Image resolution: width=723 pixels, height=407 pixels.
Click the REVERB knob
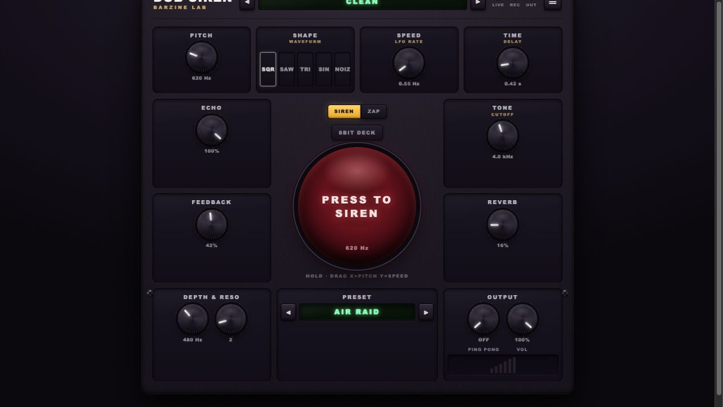pos(502,225)
